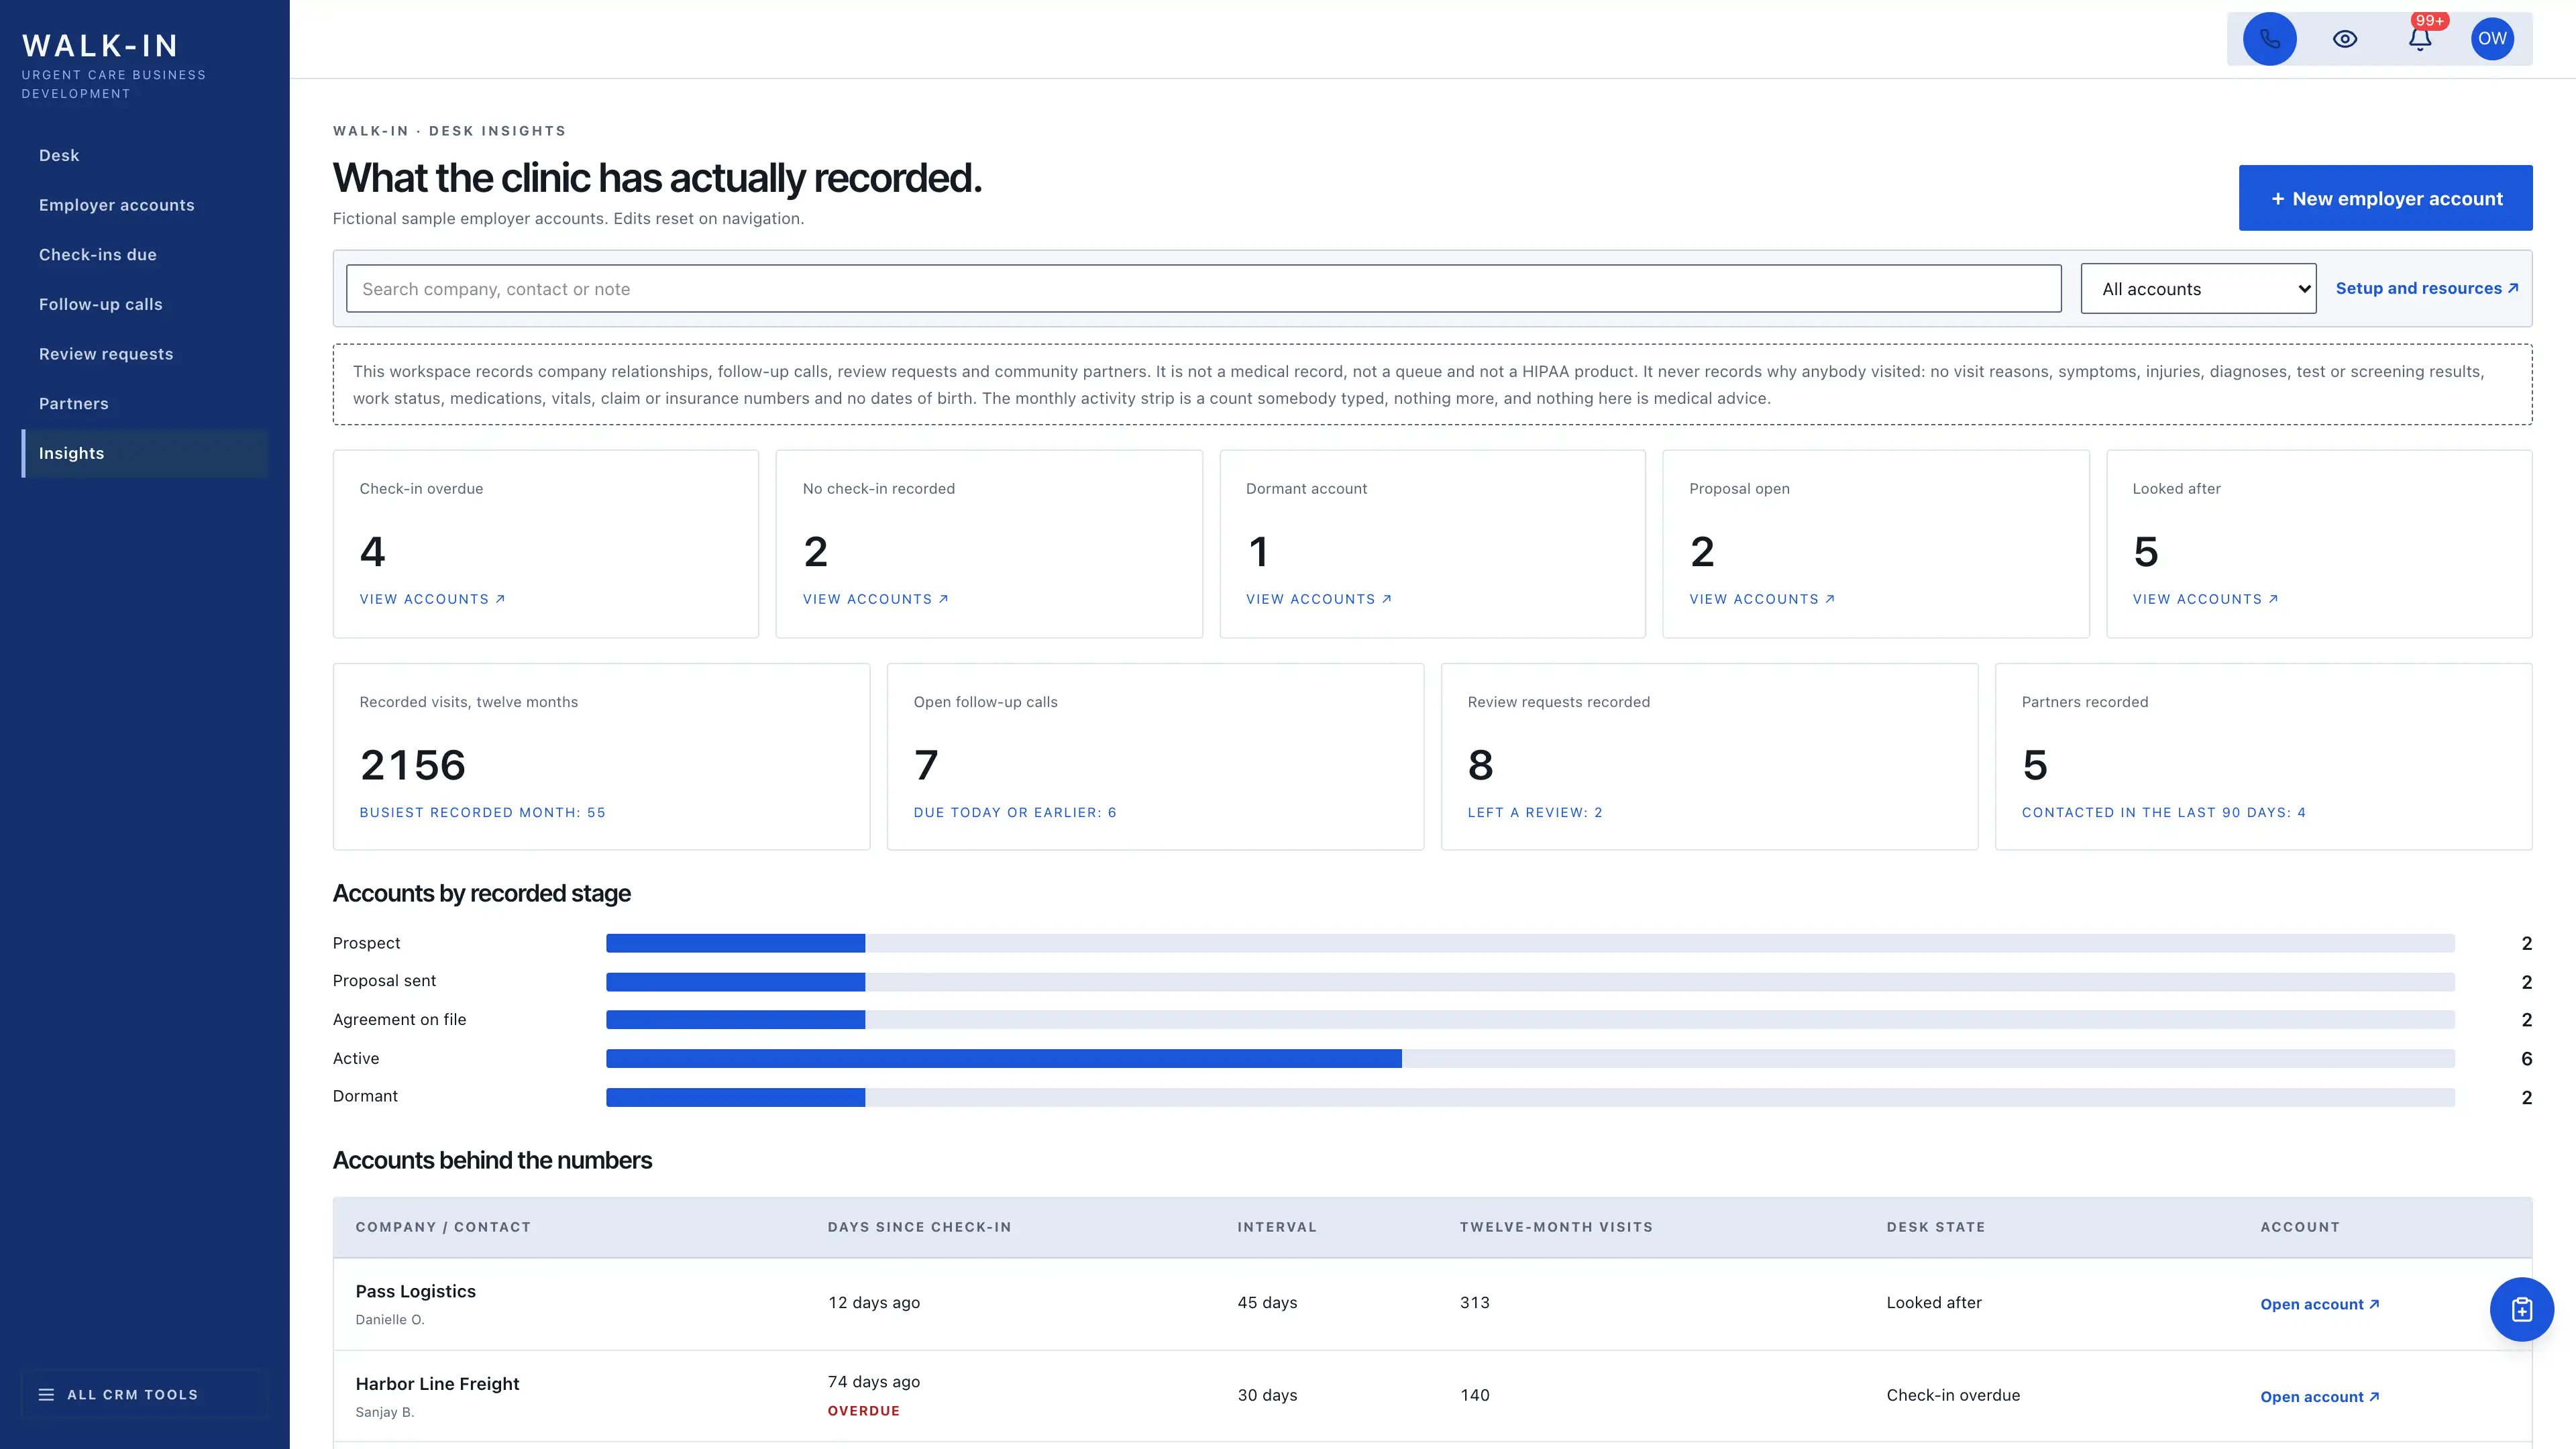This screenshot has height=1449, width=2576.
Task: Click the Agreement on file stage bar
Action: click(x=1530, y=1020)
